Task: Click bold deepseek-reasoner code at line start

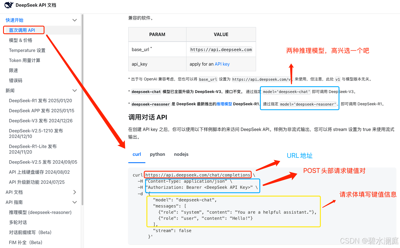Action: pyautogui.click(x=151, y=104)
